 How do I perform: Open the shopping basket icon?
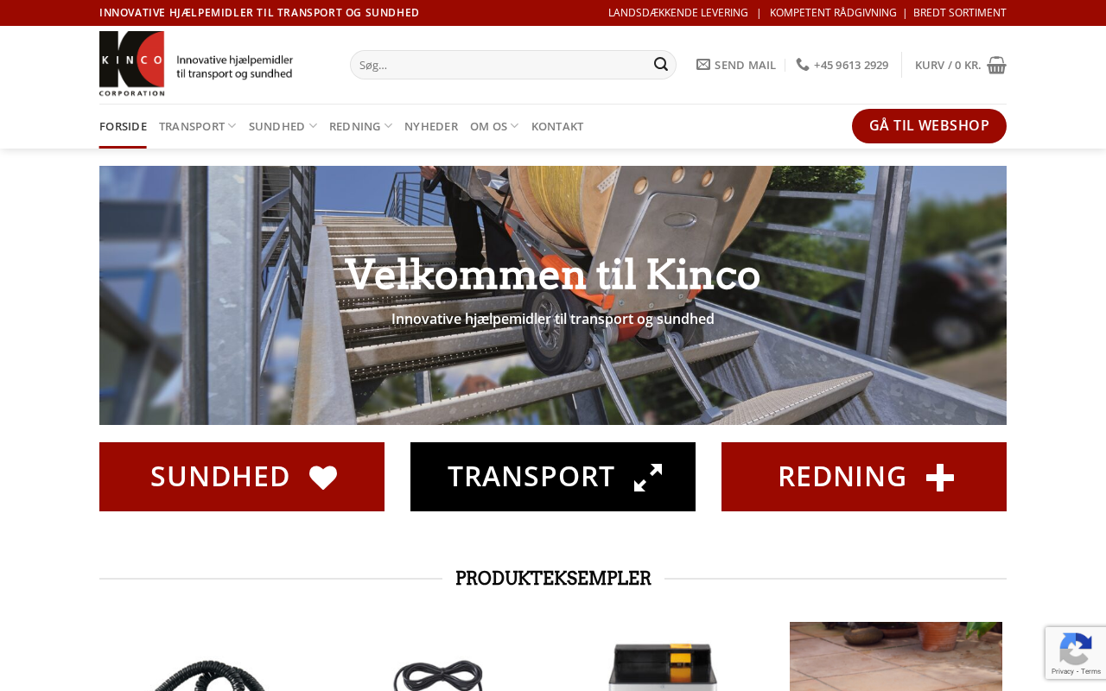996,65
